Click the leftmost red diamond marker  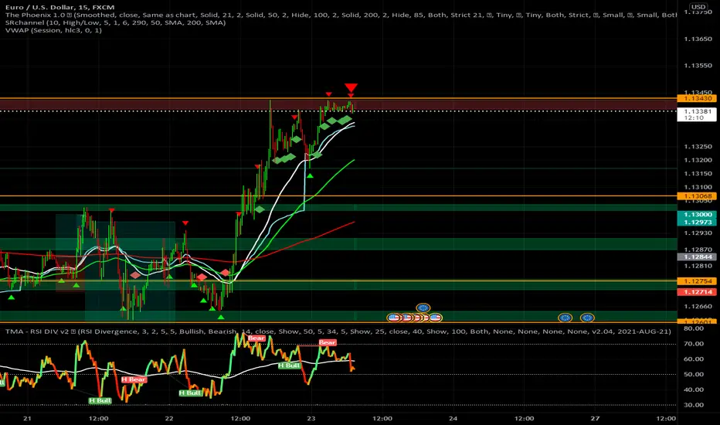[135, 275]
